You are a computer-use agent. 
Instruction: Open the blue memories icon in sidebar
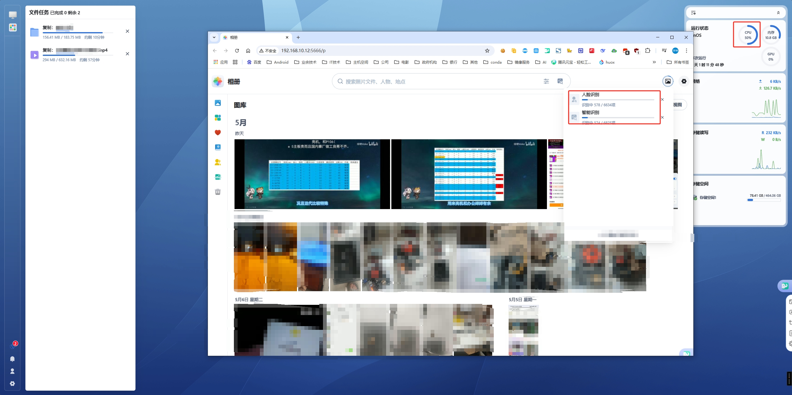click(218, 147)
